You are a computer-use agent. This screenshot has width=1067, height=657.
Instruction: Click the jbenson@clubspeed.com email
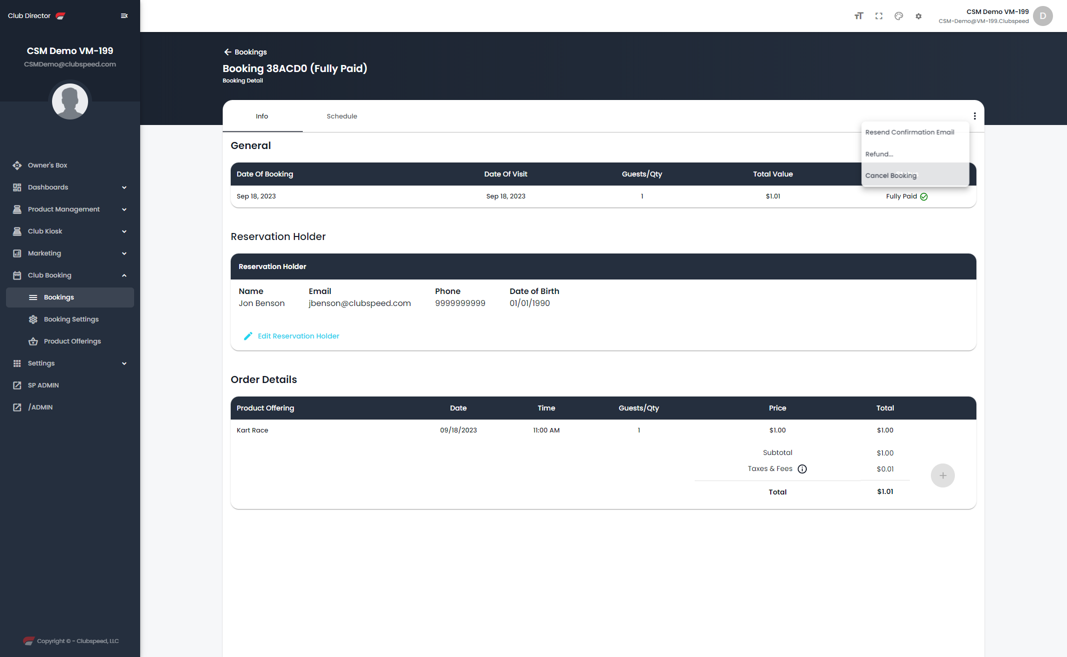click(360, 303)
